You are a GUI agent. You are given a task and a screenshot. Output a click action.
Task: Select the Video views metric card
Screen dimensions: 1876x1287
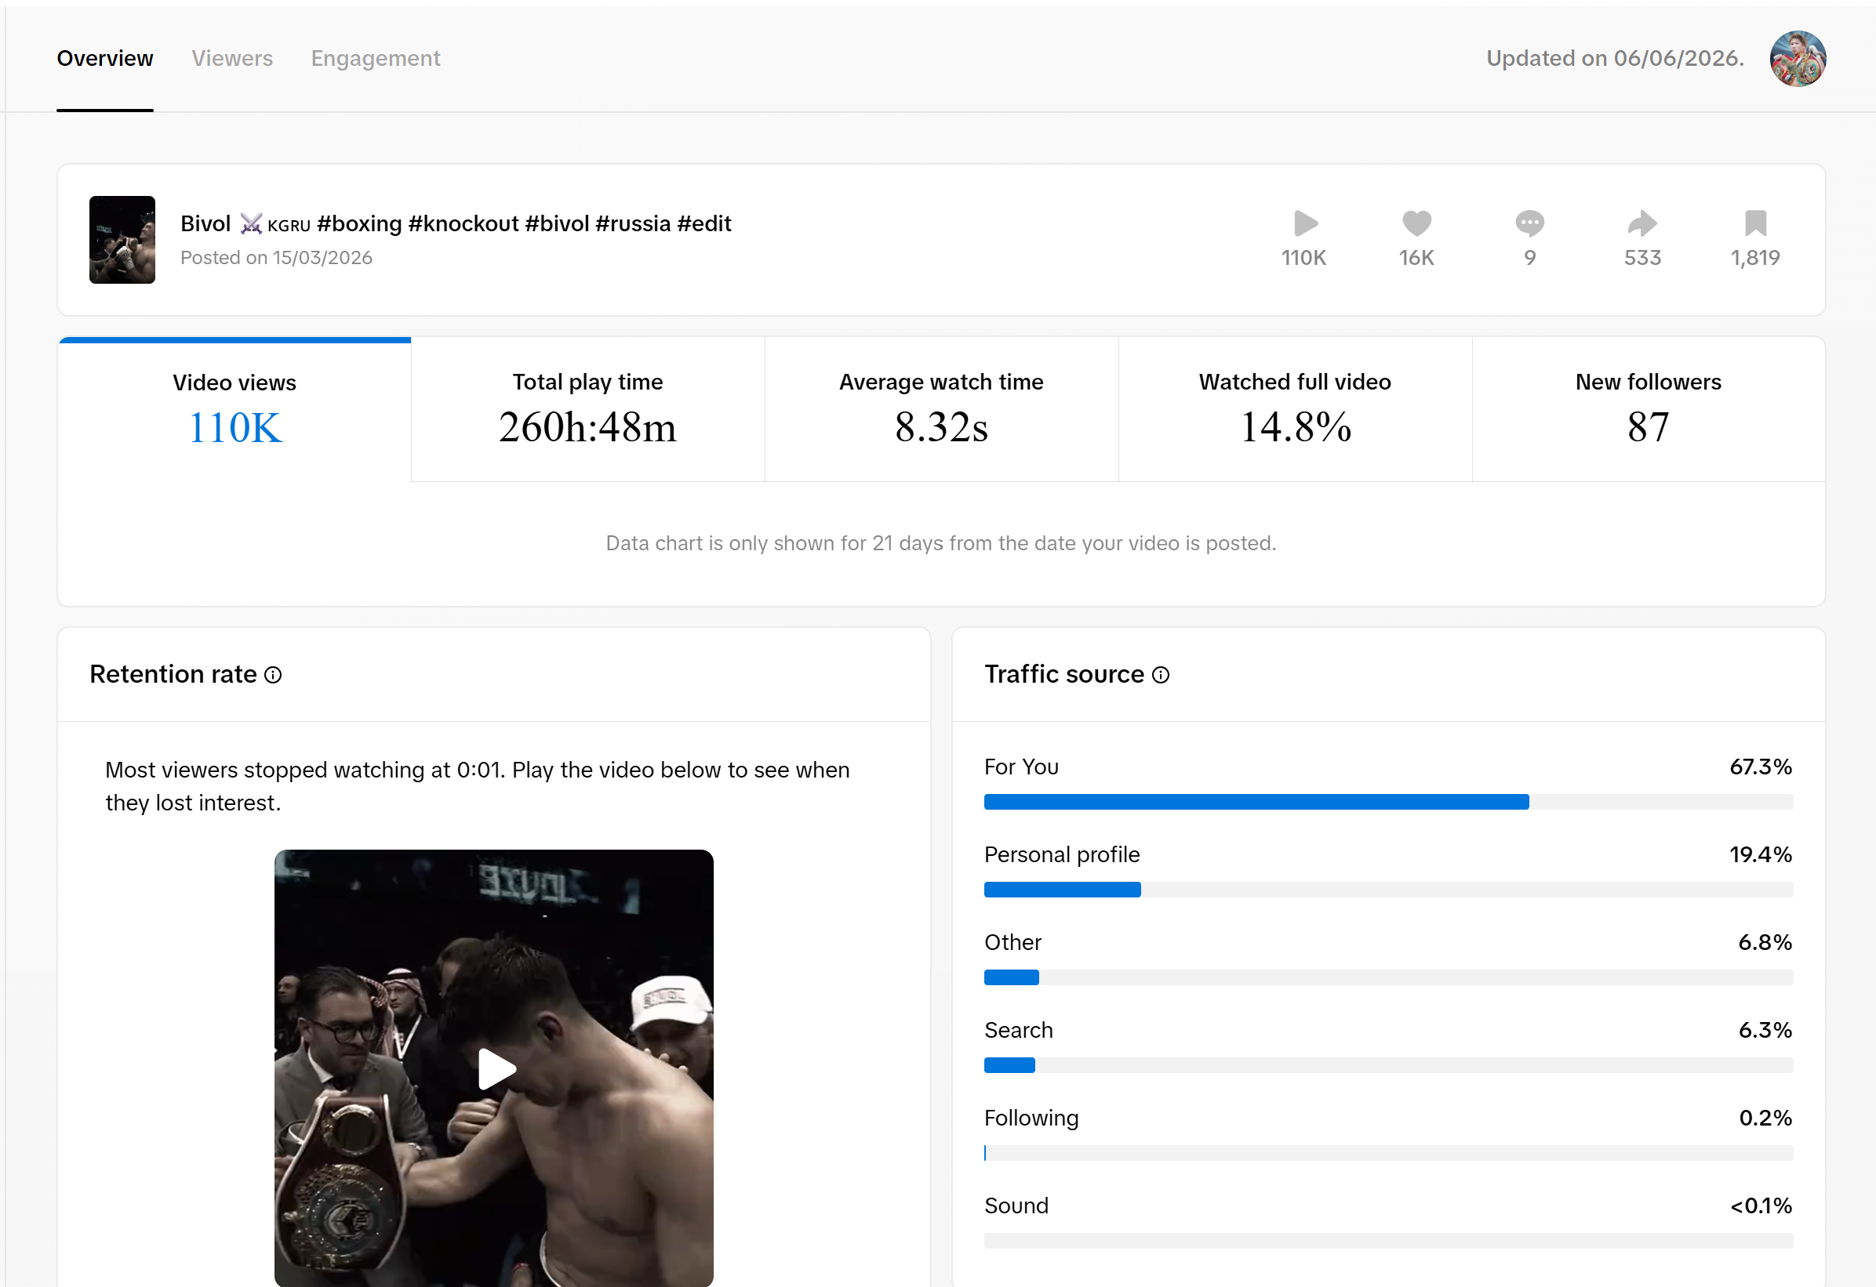point(235,410)
